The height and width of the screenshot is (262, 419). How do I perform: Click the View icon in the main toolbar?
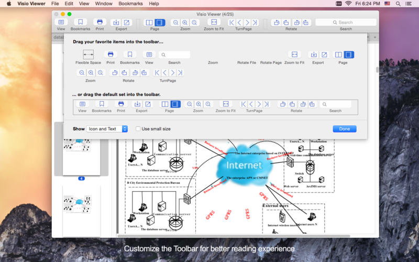61,23
